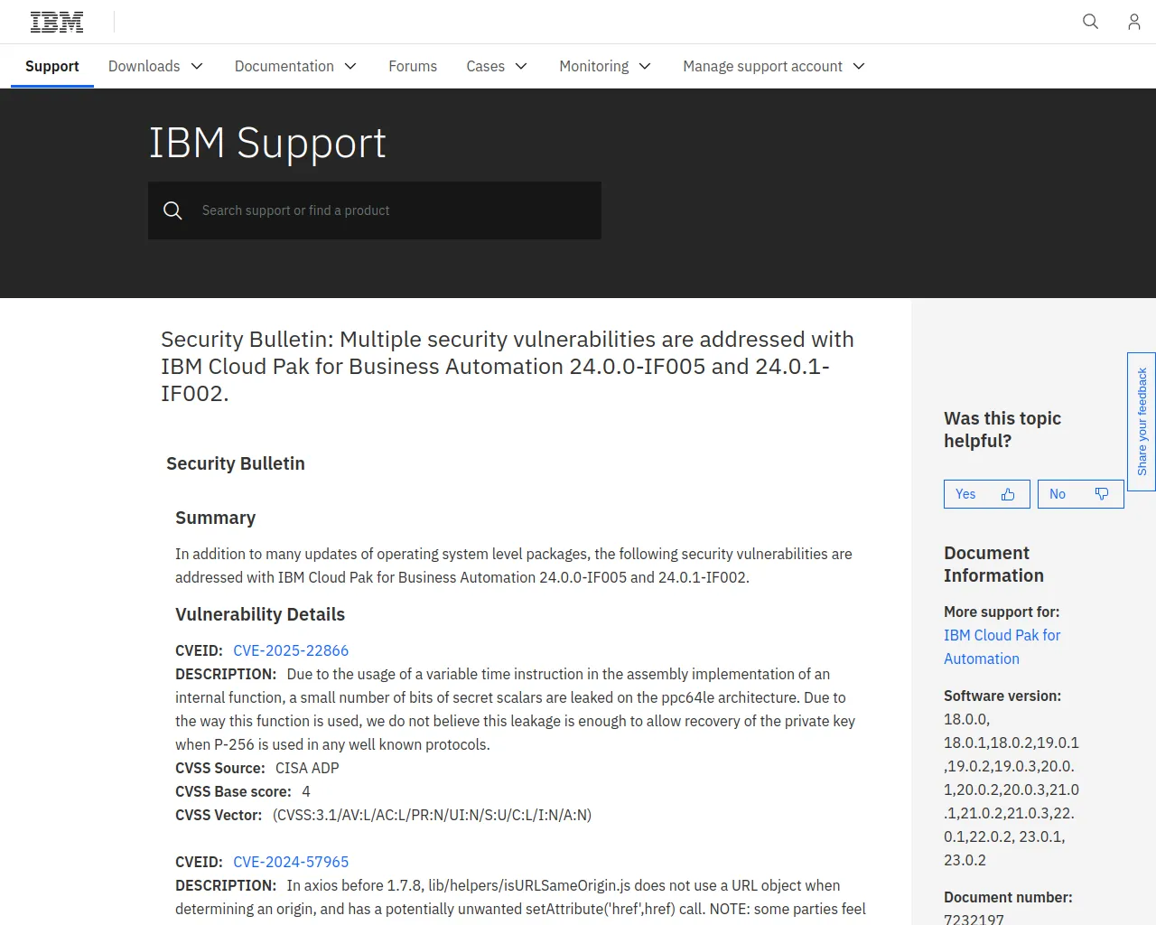Expand the Manage support account chevron
The height and width of the screenshot is (925, 1156).
(859, 66)
